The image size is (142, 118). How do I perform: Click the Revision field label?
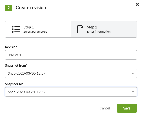click(x=11, y=47)
